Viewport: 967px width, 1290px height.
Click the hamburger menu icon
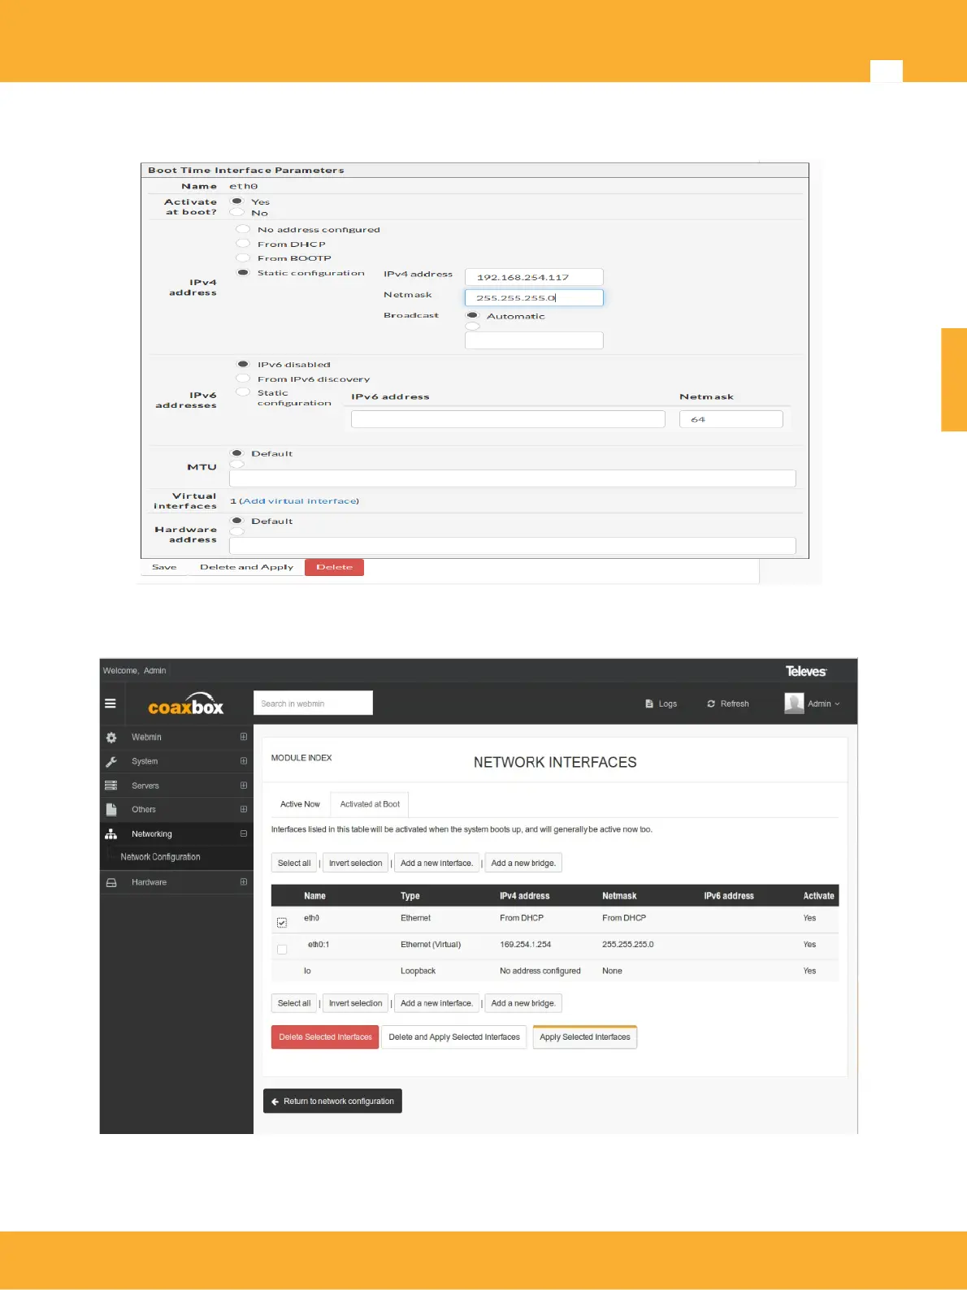click(x=111, y=703)
